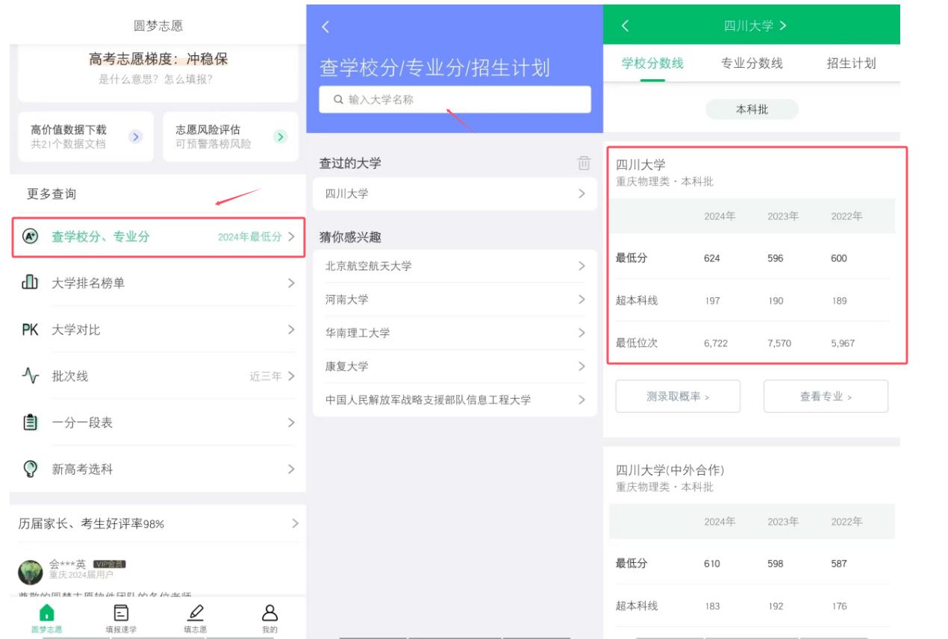Click the 测录取概率 button
Image resolution: width=948 pixels, height=639 pixels.
point(677,396)
